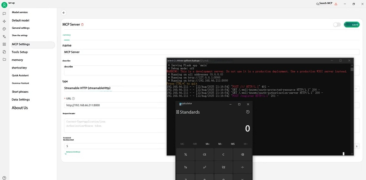Select MCP Settings in the menu
The image size is (366, 180).
(x=33, y=44)
